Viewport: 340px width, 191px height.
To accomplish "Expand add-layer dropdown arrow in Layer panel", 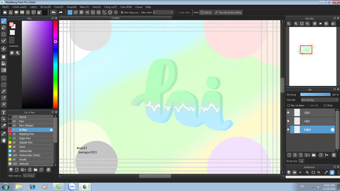I will (x=309, y=155).
